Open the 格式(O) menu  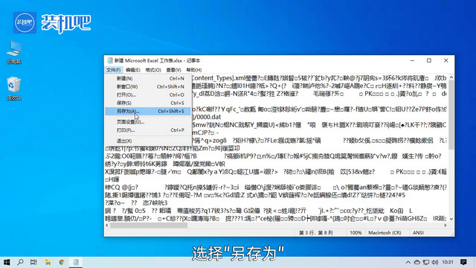coord(153,70)
